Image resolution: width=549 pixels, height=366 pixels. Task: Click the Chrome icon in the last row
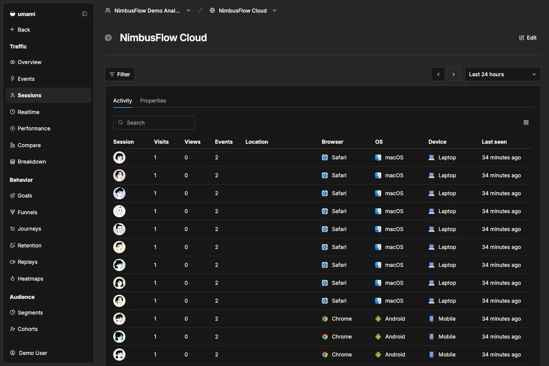(325, 355)
